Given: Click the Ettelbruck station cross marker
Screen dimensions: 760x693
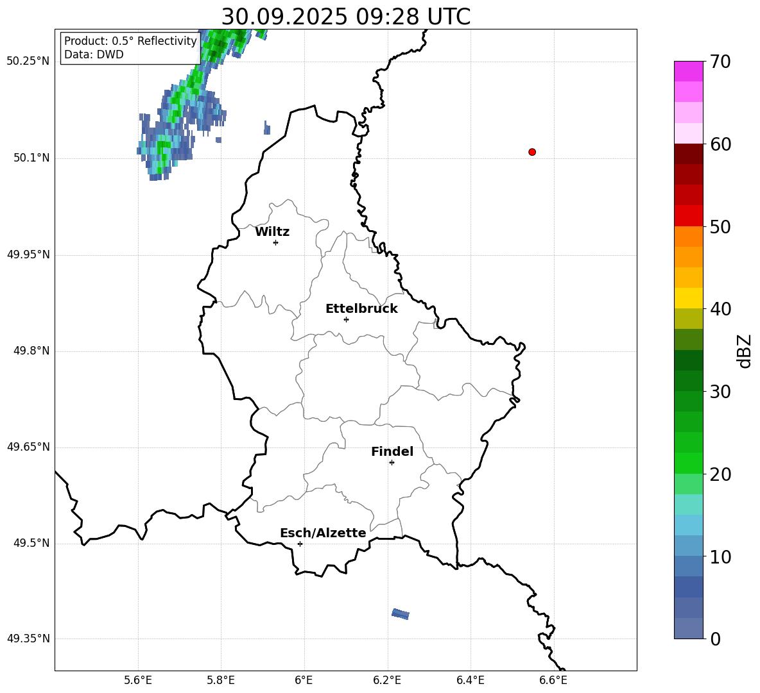Looking at the screenshot, I should point(346,319).
